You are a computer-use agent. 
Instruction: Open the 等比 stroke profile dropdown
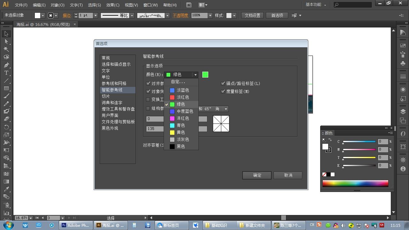point(132,15)
